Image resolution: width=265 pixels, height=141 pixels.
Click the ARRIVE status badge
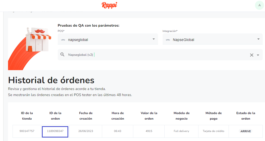pyautogui.click(x=246, y=131)
